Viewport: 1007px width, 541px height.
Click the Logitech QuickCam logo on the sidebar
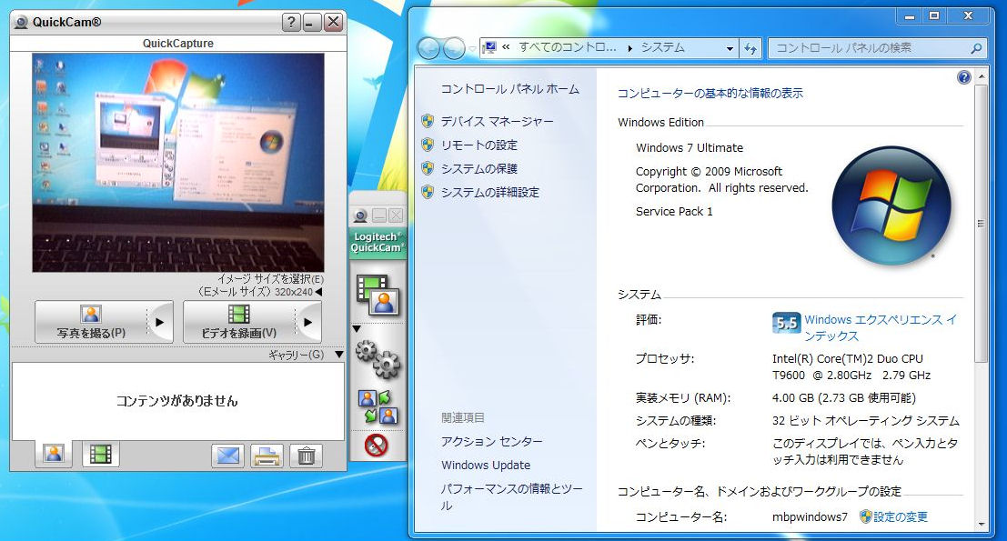click(x=377, y=242)
